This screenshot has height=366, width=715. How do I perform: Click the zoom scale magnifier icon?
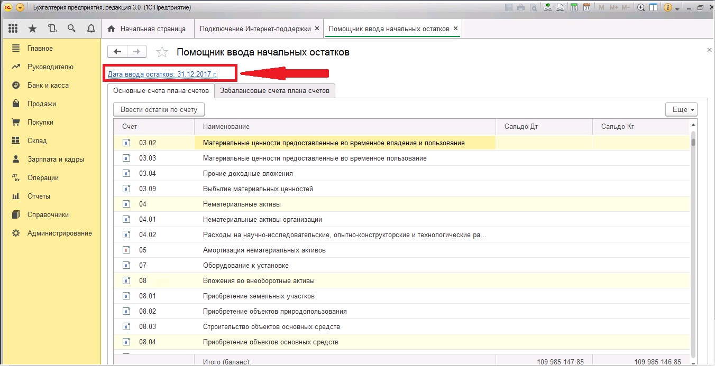(x=641, y=7)
